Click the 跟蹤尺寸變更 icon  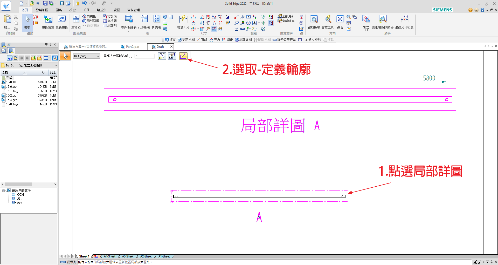[x=404, y=22]
